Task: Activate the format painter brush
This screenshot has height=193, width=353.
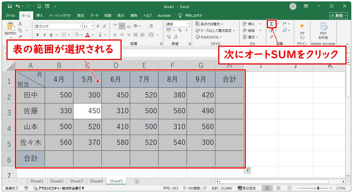Action: (x=20, y=36)
